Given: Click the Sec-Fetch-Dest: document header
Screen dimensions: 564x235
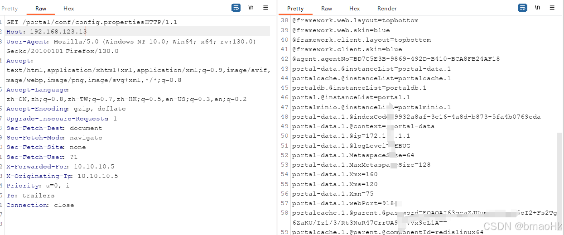Looking at the screenshot, I should coord(54,128).
